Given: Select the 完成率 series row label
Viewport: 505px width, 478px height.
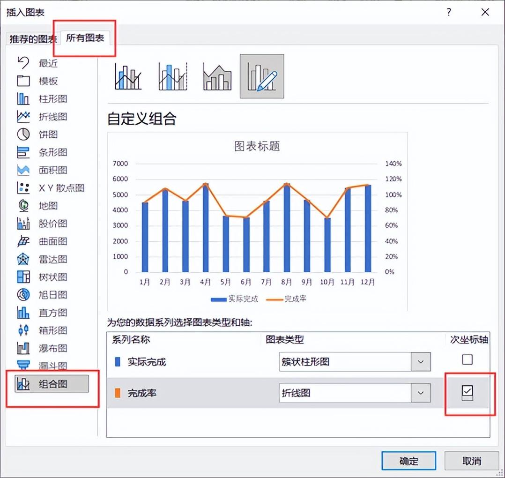Looking at the screenshot, I should (141, 393).
